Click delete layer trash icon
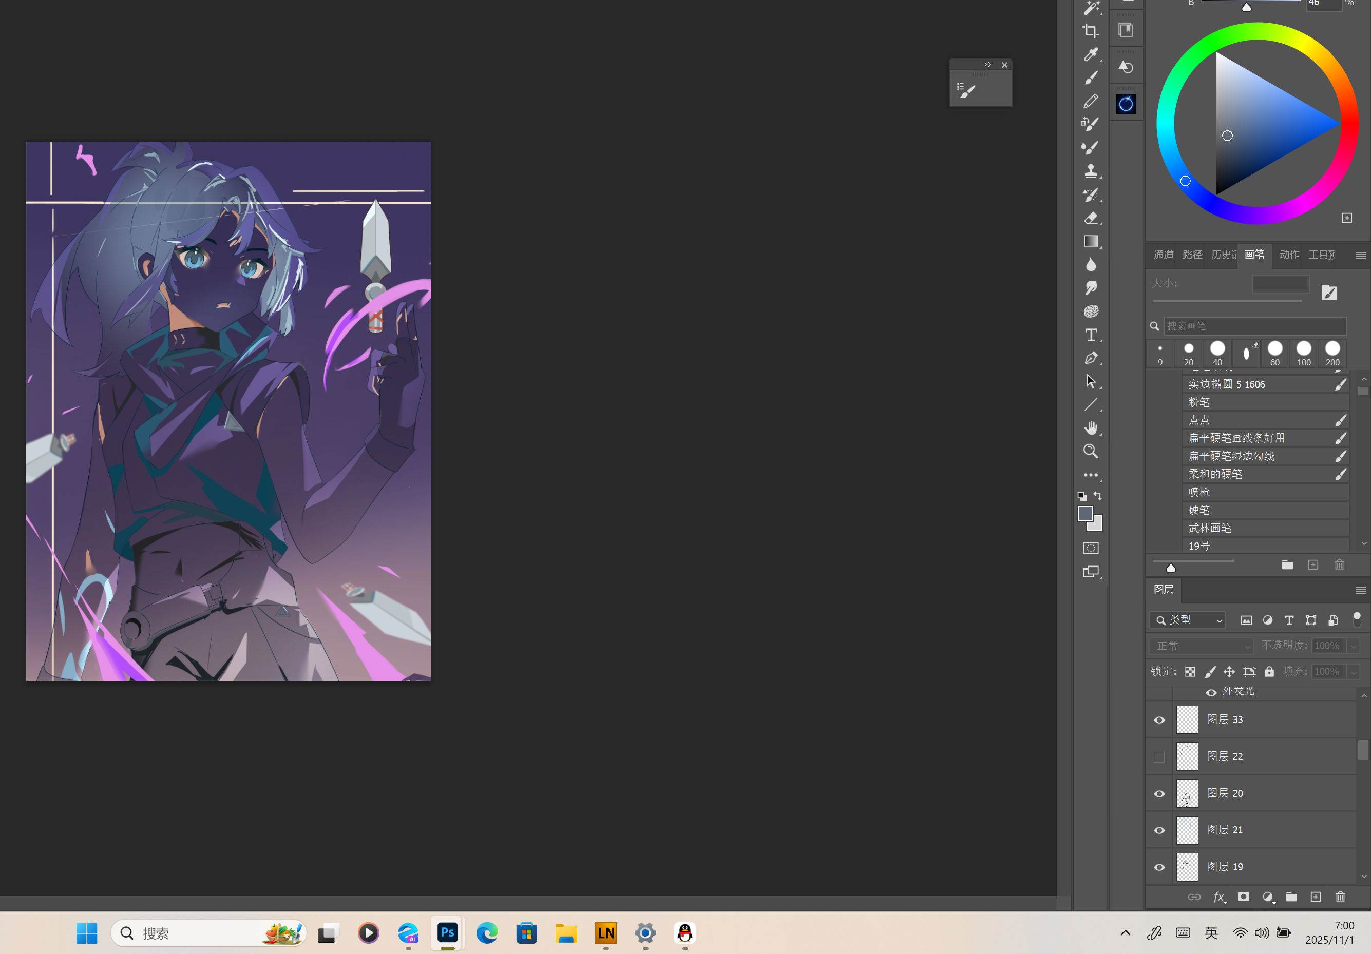The image size is (1371, 954). click(1340, 897)
